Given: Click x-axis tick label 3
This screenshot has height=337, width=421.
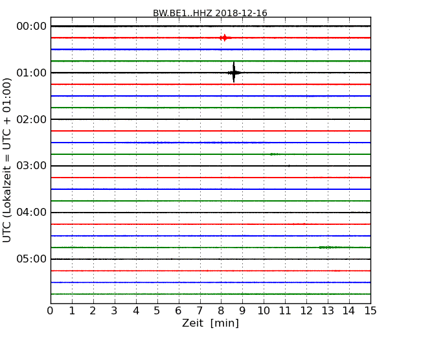Looking at the screenshot, I should pyautogui.click(x=115, y=310).
